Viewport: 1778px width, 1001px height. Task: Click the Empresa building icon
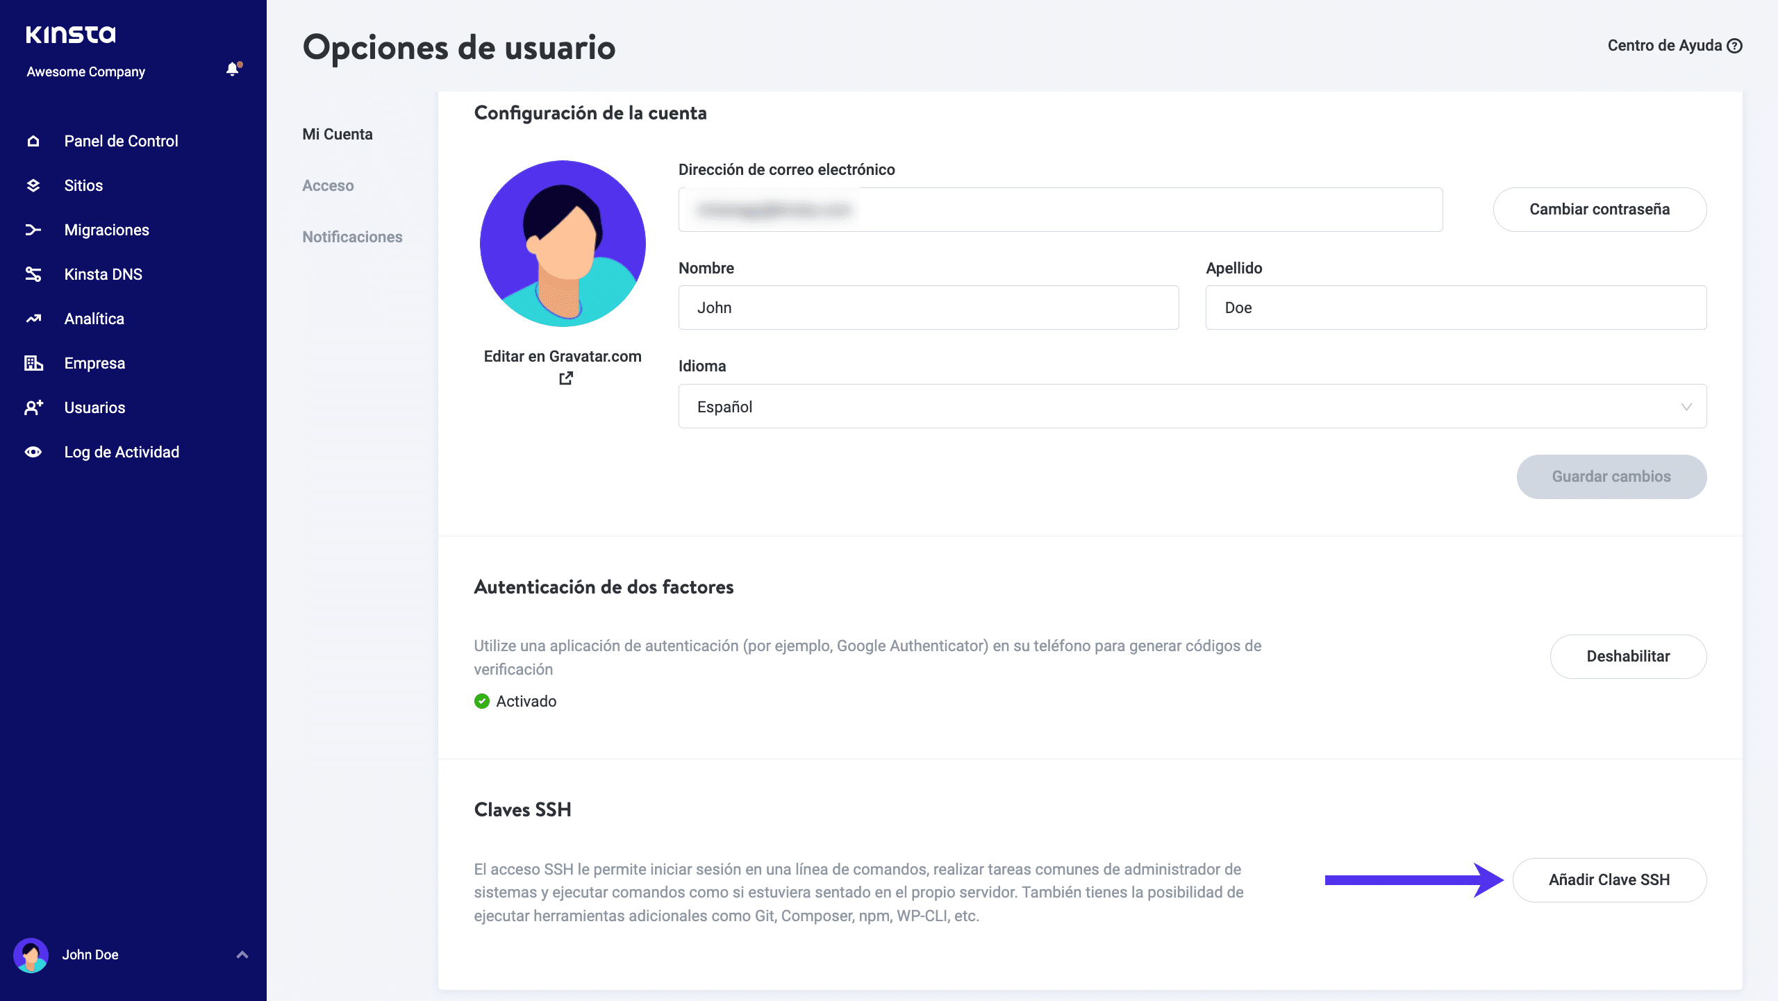[33, 363]
